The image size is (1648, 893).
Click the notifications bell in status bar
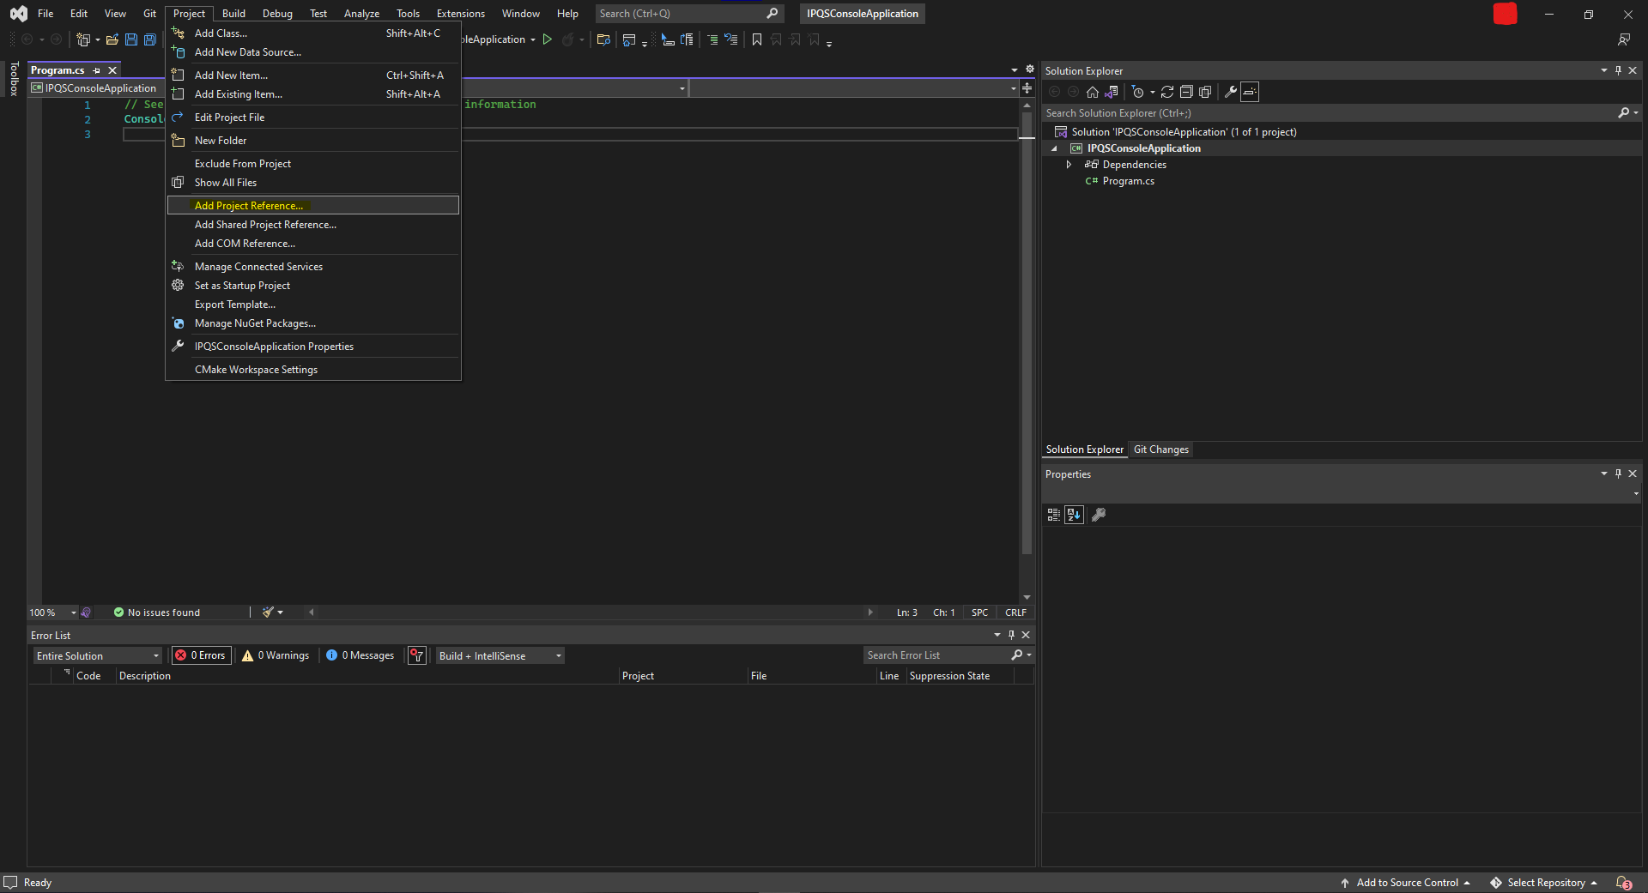1623,883
